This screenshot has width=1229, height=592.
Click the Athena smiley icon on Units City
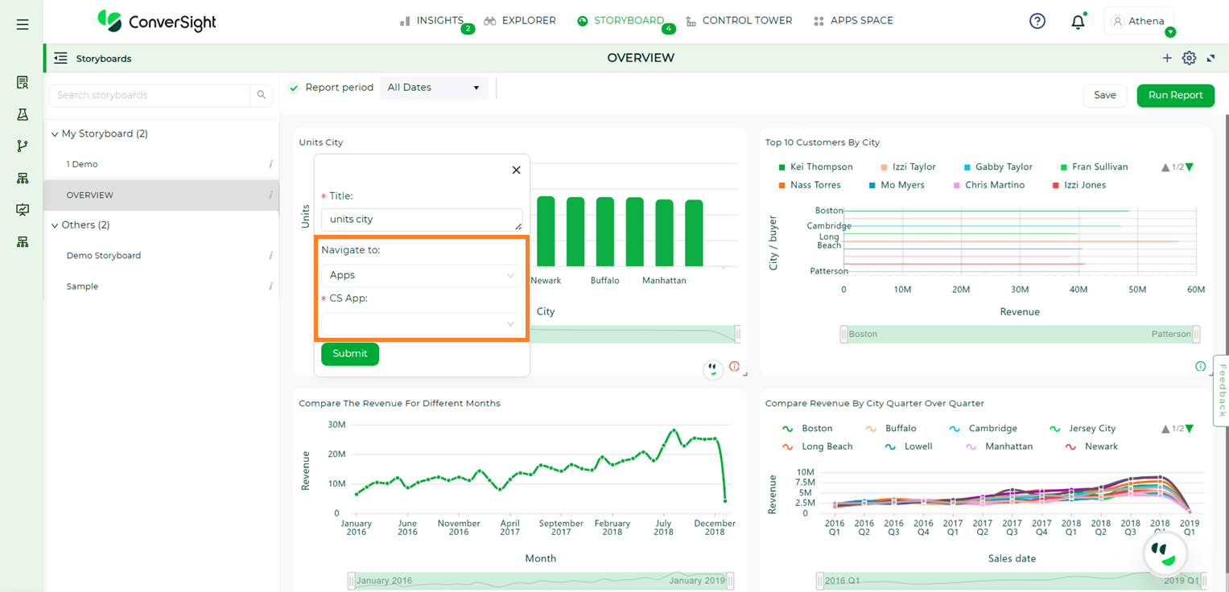[712, 368]
